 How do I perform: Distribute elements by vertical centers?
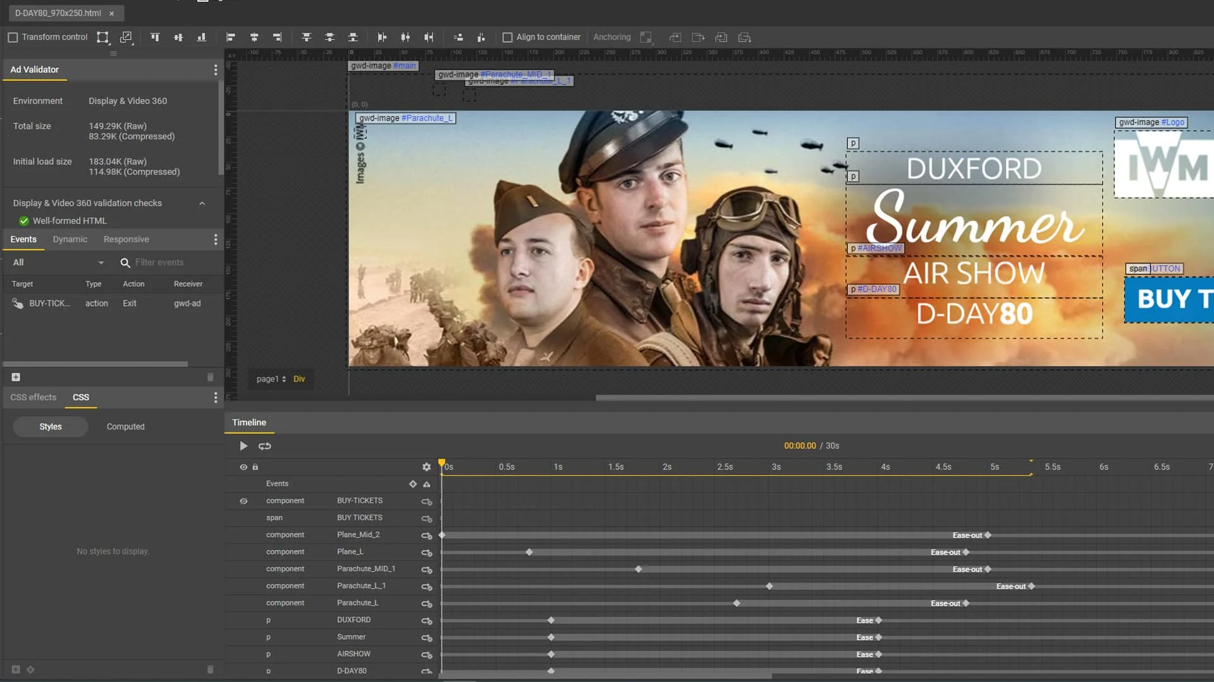coord(329,37)
